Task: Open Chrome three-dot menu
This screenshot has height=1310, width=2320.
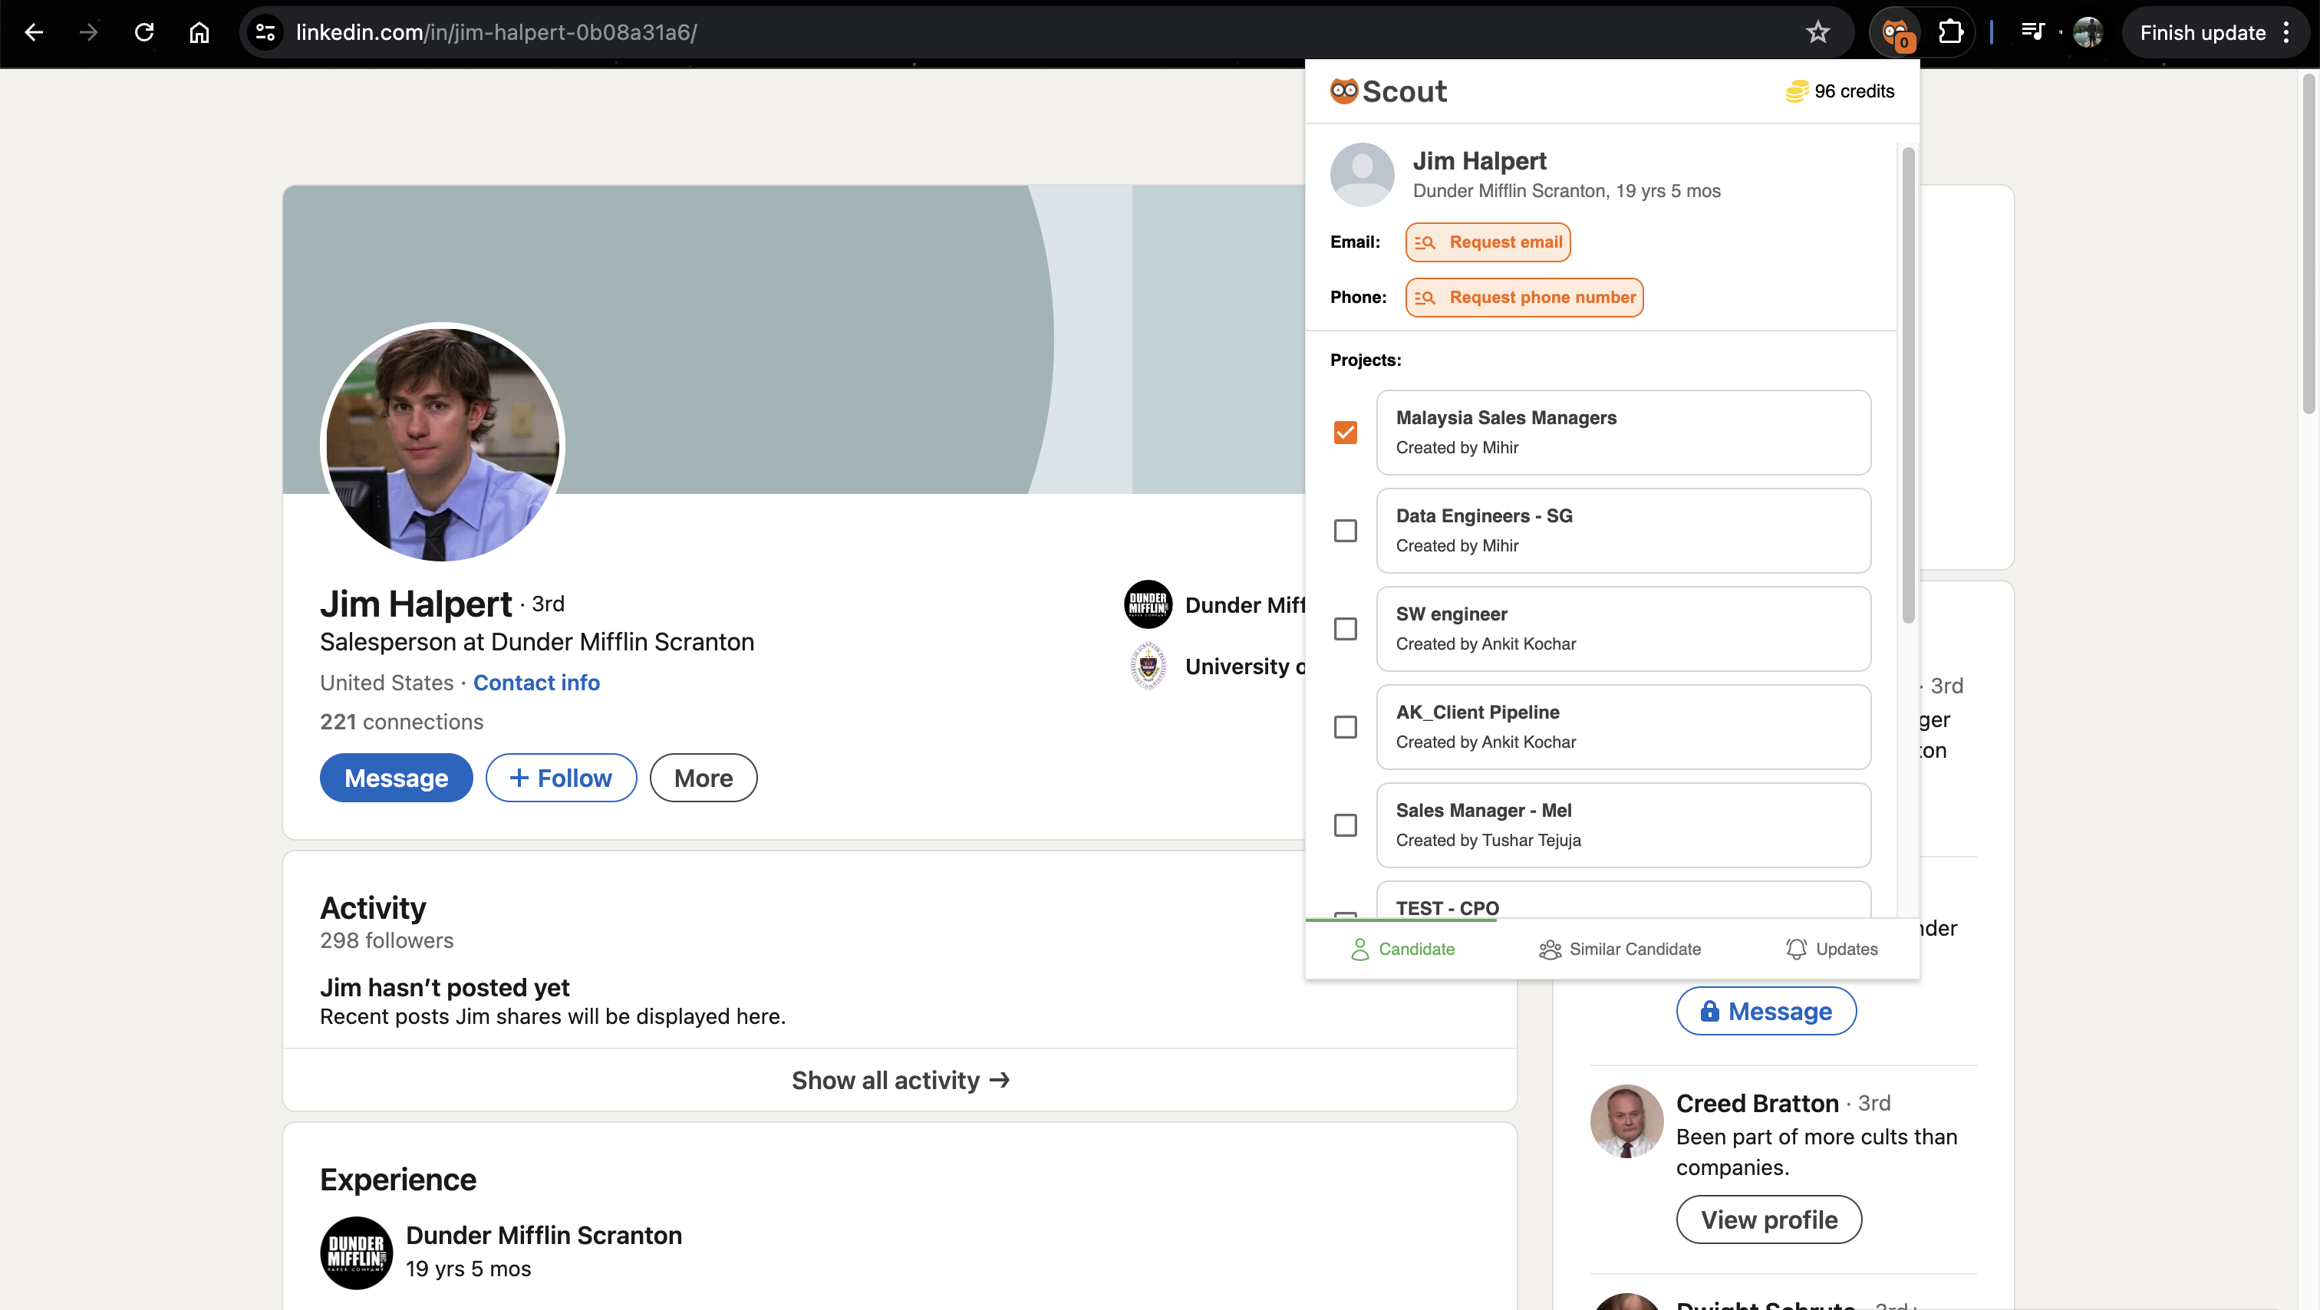Action: click(2285, 32)
